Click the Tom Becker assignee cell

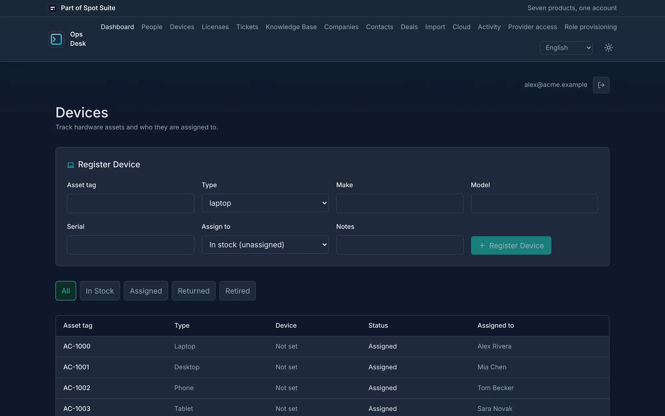click(495, 388)
